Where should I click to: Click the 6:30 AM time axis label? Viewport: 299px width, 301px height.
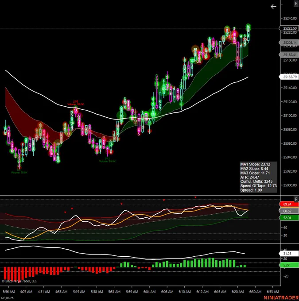pos(255,292)
